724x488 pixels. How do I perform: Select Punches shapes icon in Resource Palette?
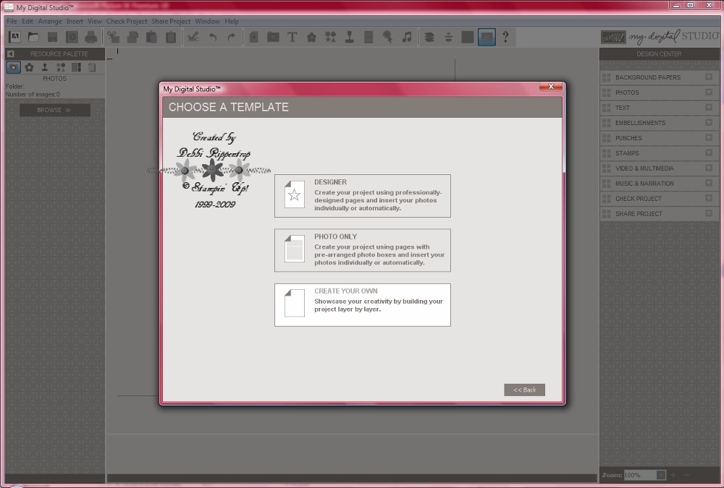pos(61,67)
